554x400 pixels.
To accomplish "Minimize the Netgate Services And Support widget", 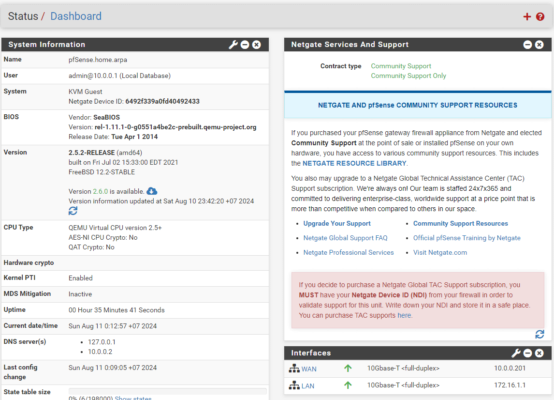I will 527,45.
